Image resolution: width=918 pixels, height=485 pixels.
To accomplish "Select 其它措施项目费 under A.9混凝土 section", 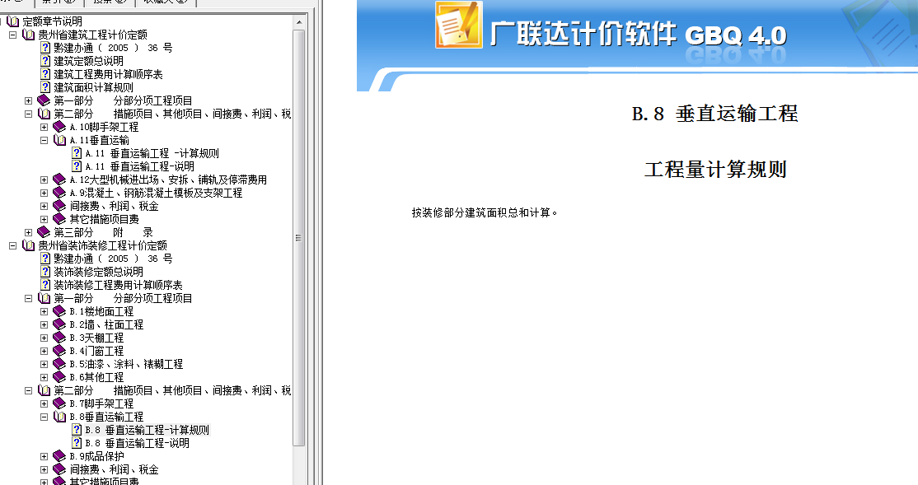I will [x=104, y=219].
